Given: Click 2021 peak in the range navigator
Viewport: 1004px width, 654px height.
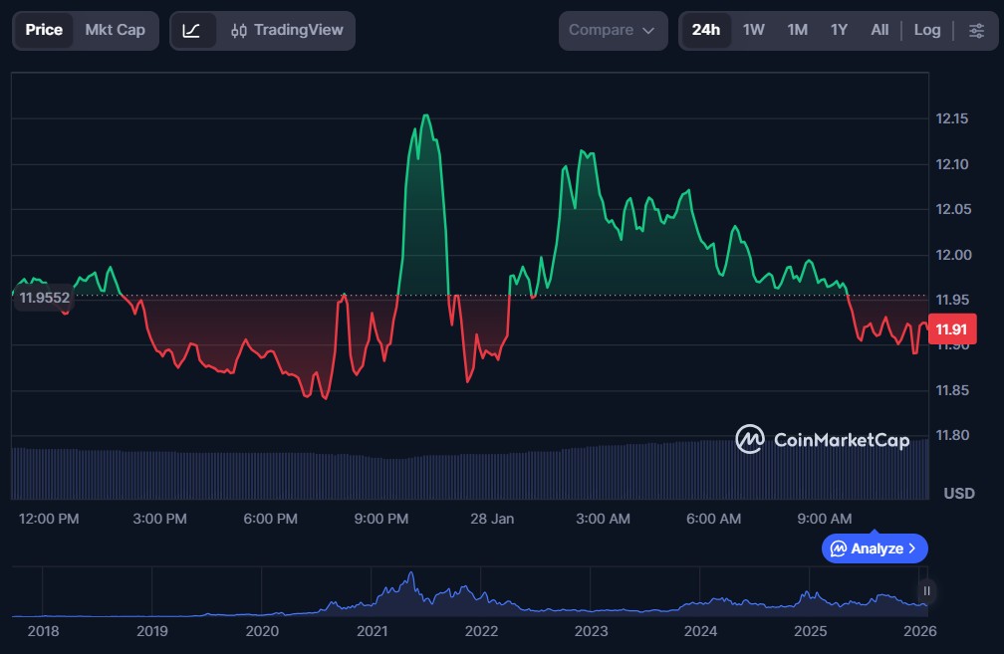Looking at the screenshot, I should click(409, 577).
